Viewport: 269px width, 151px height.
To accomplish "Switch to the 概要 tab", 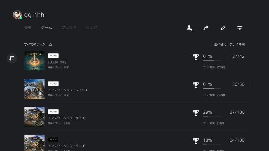I will [x=28, y=28].
